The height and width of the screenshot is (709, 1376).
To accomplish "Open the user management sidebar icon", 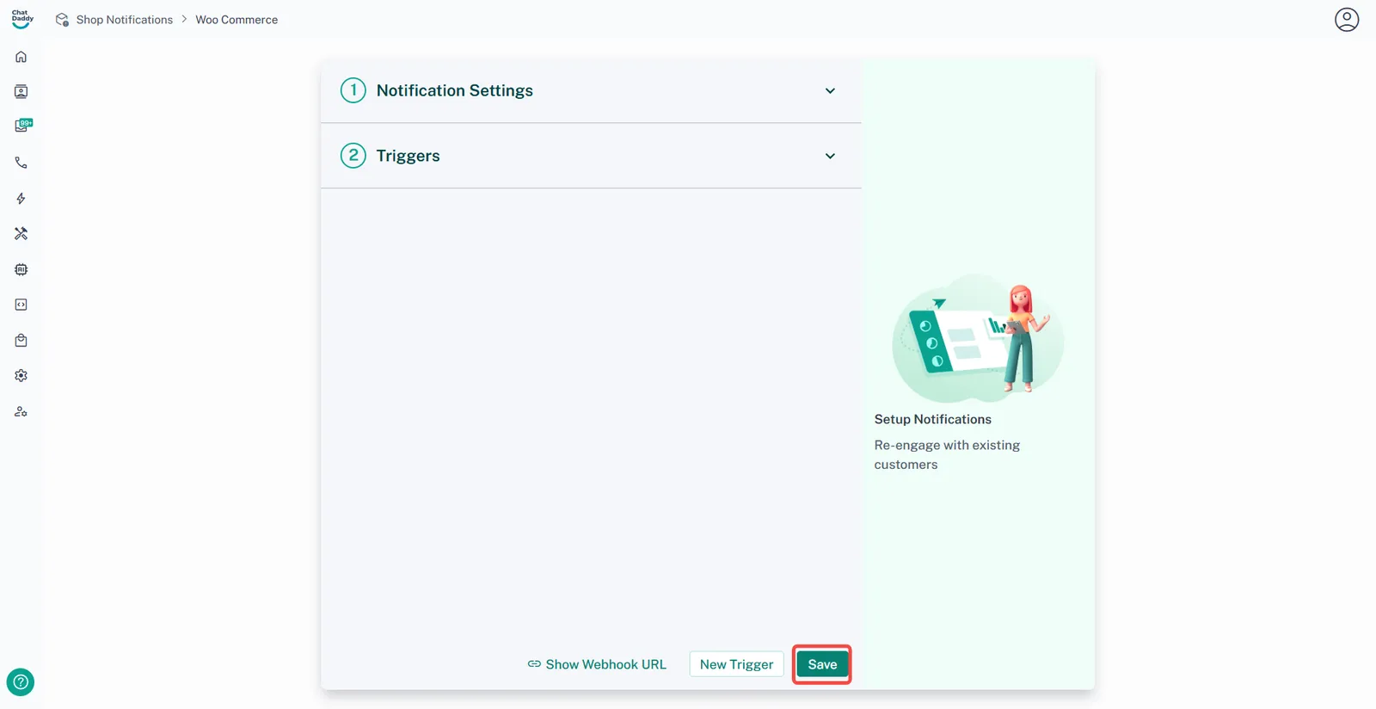I will pos(21,412).
